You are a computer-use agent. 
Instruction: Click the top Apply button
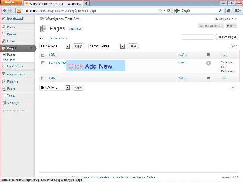pos(78,46)
